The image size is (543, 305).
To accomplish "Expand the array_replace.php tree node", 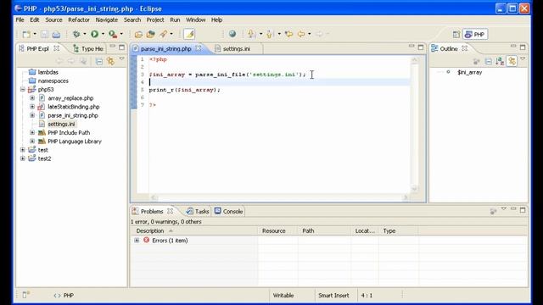I will (x=32, y=98).
